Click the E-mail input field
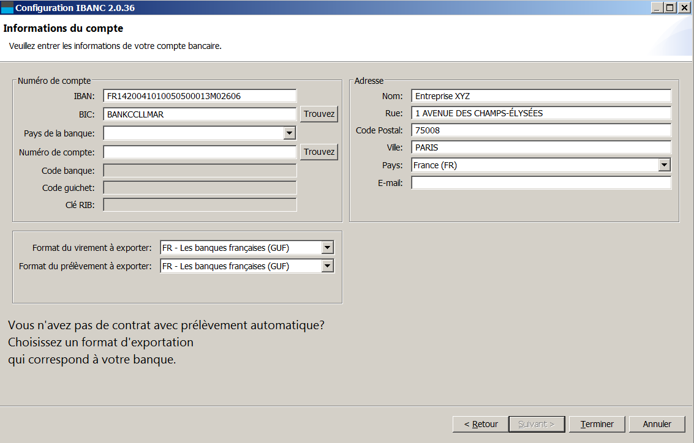The image size is (694, 443). pos(541,182)
